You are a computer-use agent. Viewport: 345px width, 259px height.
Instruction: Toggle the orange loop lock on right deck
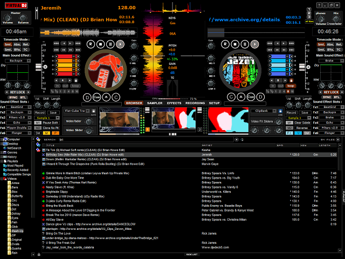point(291,80)
